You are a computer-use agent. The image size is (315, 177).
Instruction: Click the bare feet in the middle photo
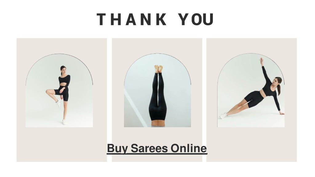coord(158,69)
